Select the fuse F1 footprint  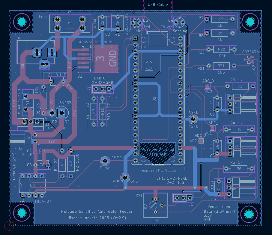69,24
